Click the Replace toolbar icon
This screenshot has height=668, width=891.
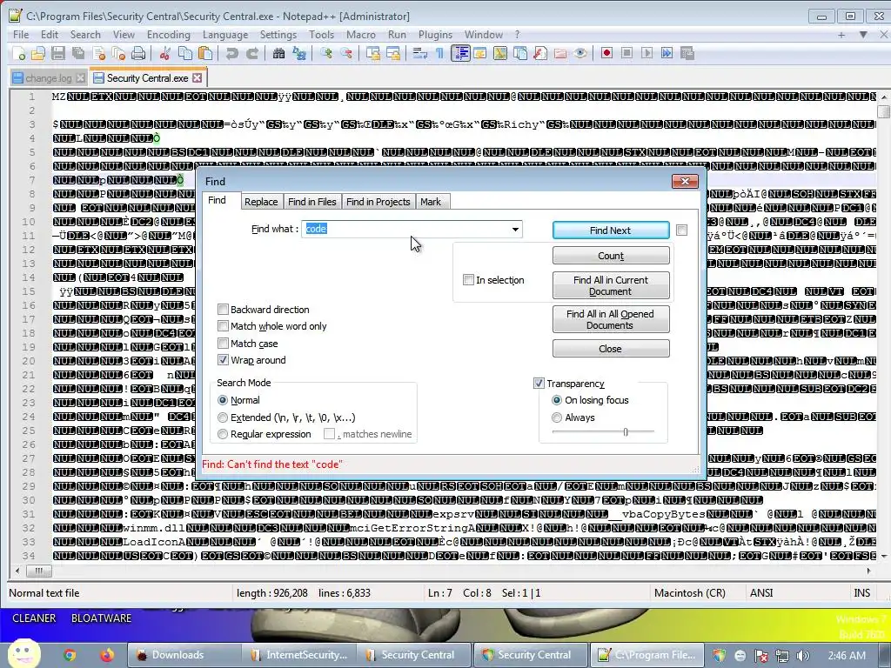(299, 53)
